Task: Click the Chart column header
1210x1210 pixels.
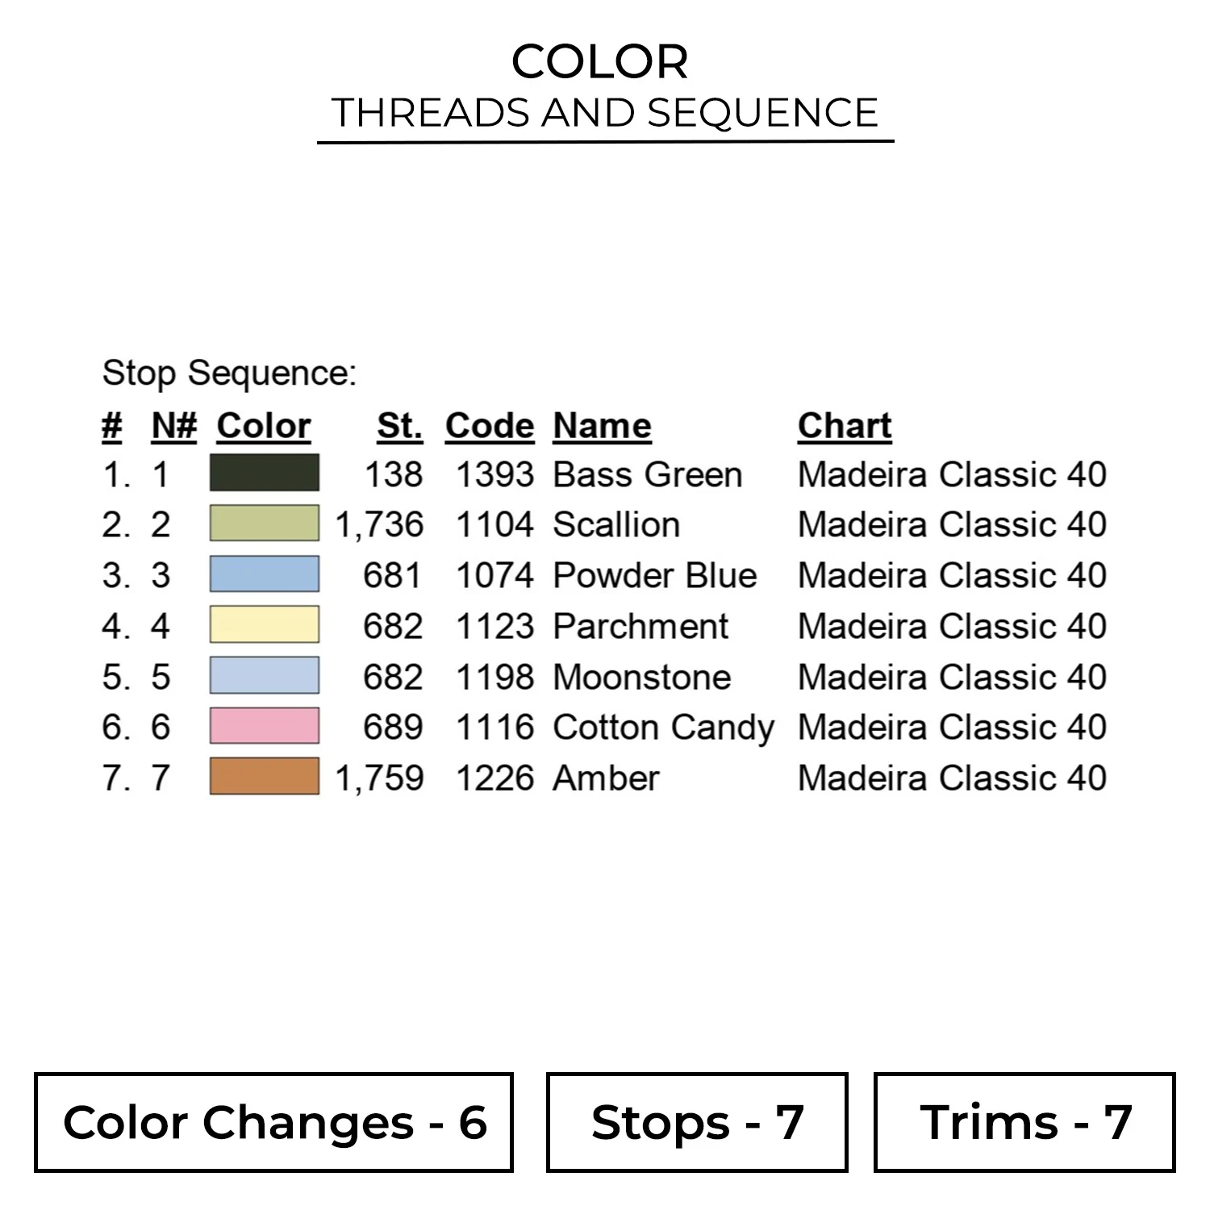Action: tap(845, 426)
